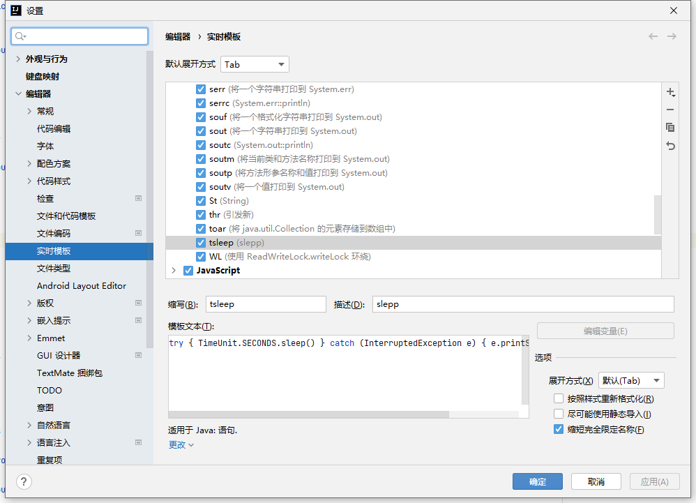Click the 编辑变量(E) button

pyautogui.click(x=605, y=331)
